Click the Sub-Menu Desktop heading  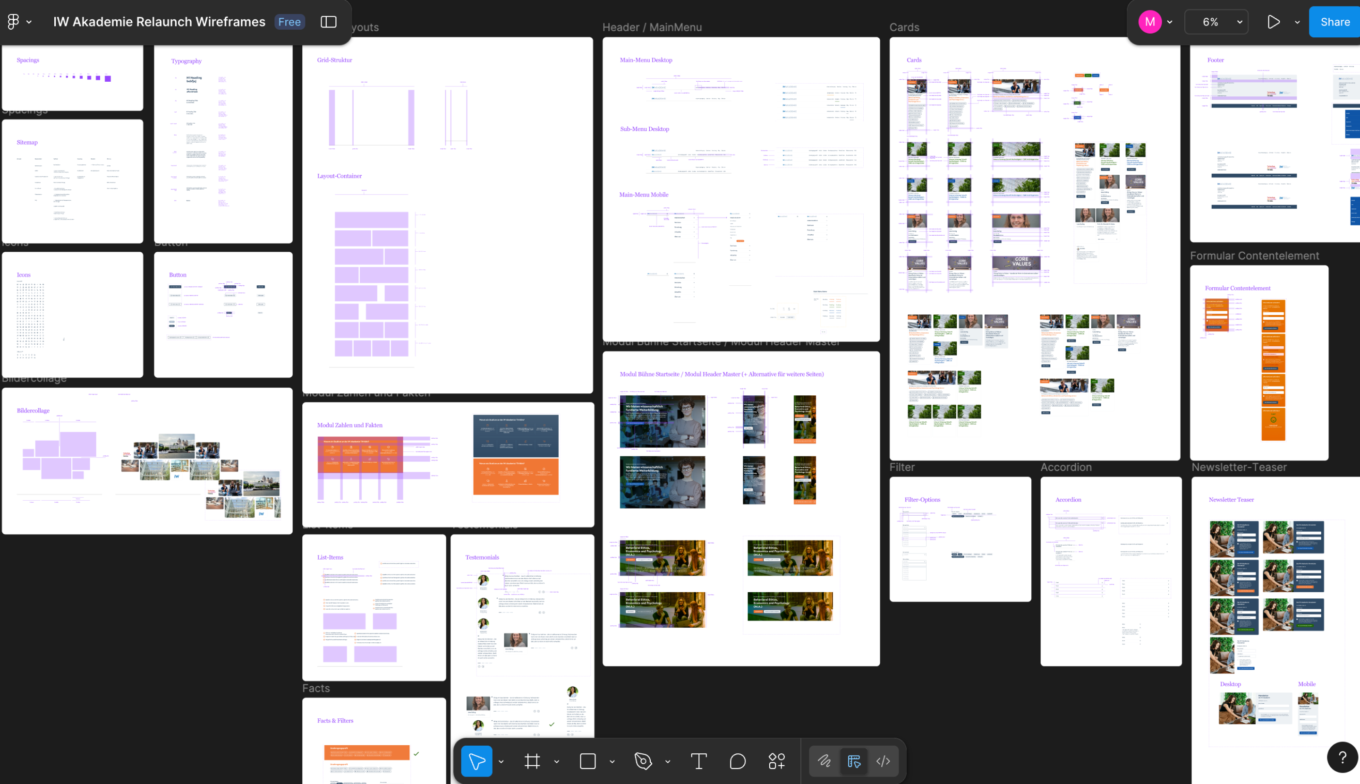coord(644,128)
